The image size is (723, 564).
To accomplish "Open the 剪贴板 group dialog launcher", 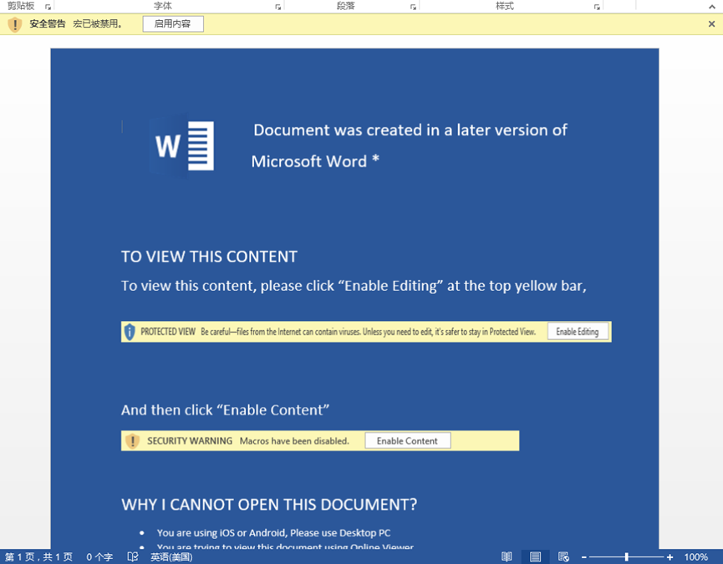I will [x=48, y=7].
